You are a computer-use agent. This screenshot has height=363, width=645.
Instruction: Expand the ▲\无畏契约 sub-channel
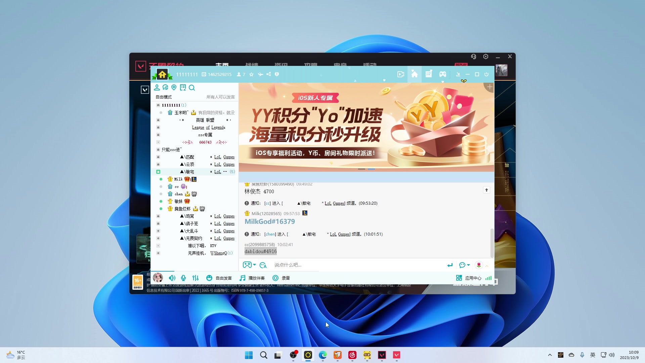coord(158,238)
